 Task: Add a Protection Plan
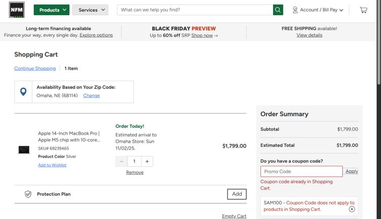pos(237,194)
